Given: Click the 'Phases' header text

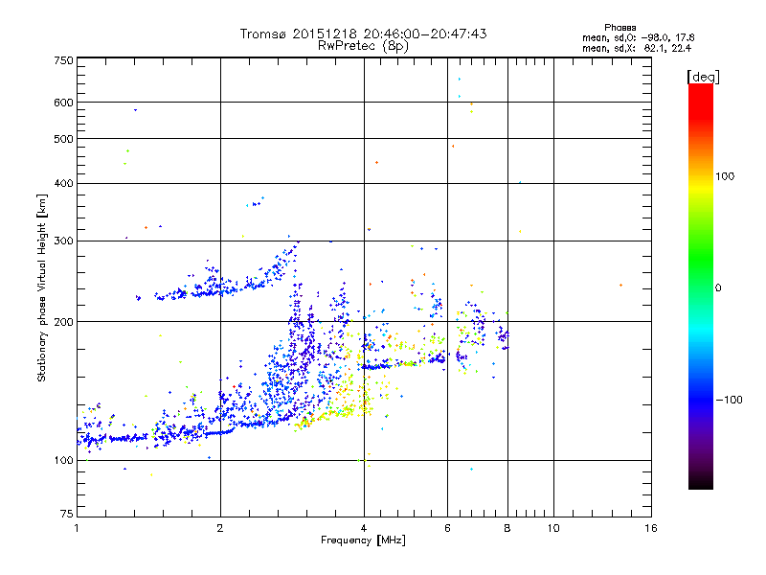Looking at the screenshot, I should [620, 28].
